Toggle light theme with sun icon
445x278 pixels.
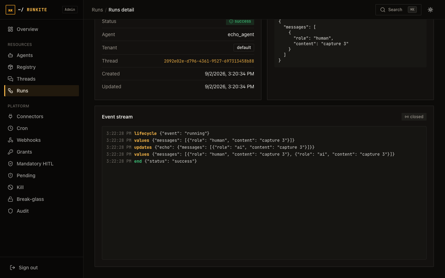[430, 10]
